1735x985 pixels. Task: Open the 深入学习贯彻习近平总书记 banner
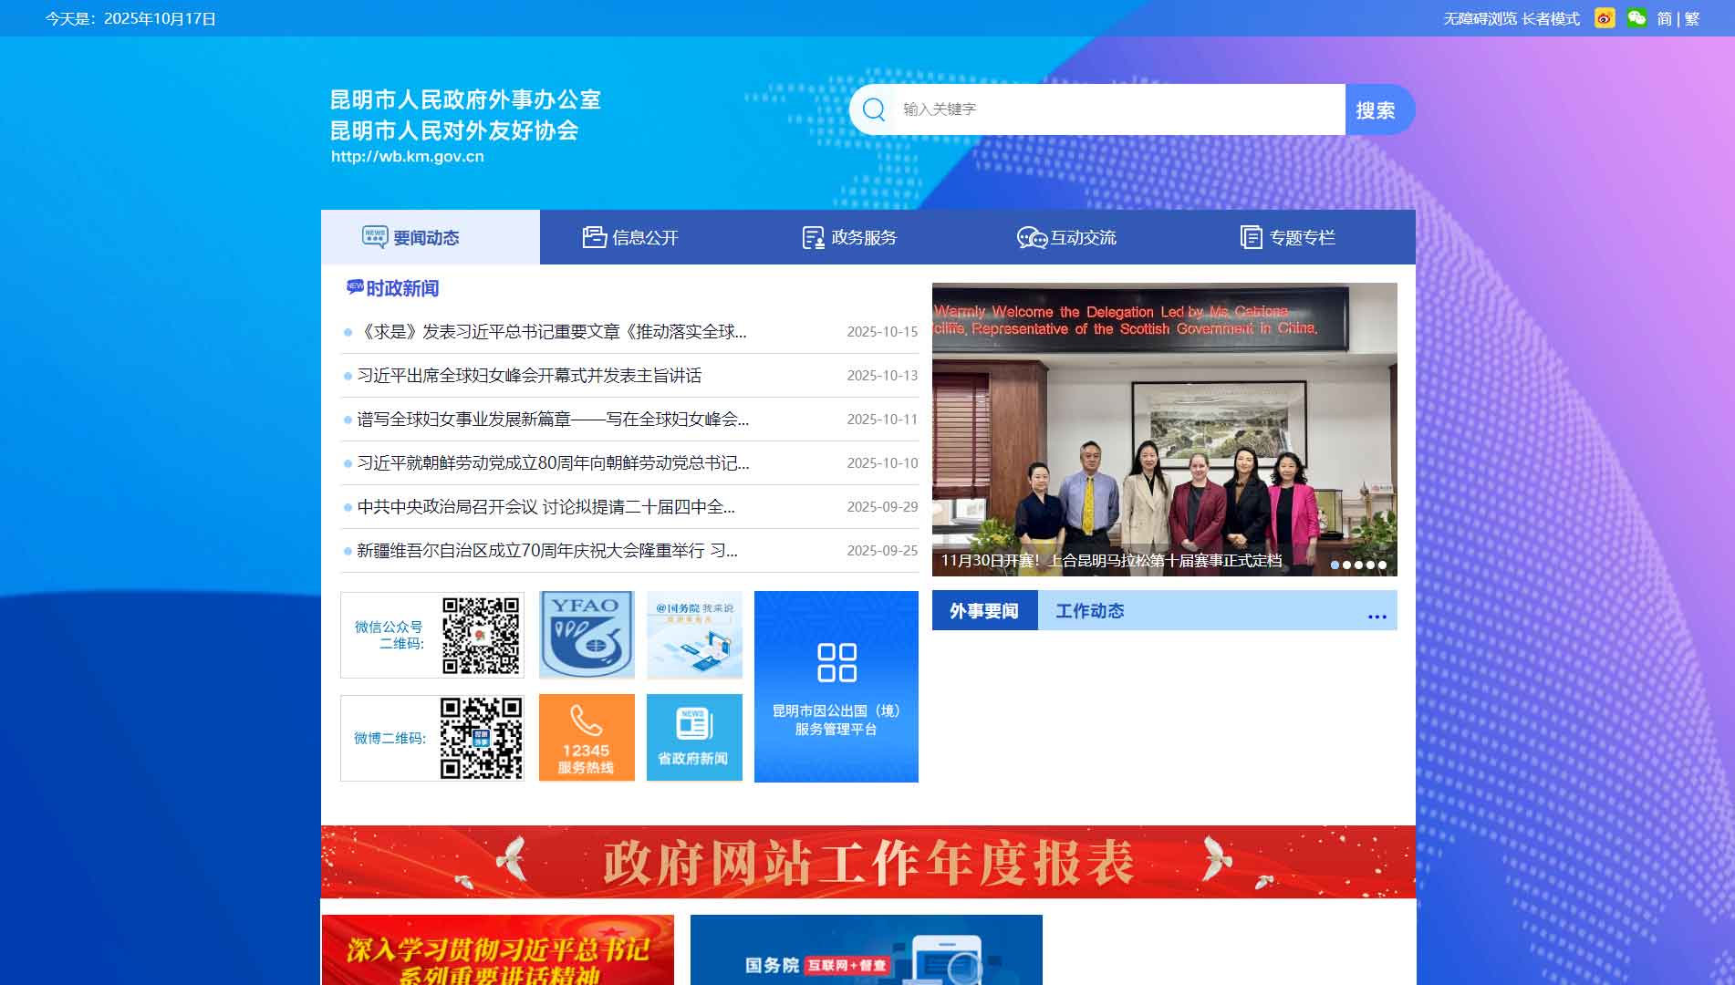coord(498,949)
